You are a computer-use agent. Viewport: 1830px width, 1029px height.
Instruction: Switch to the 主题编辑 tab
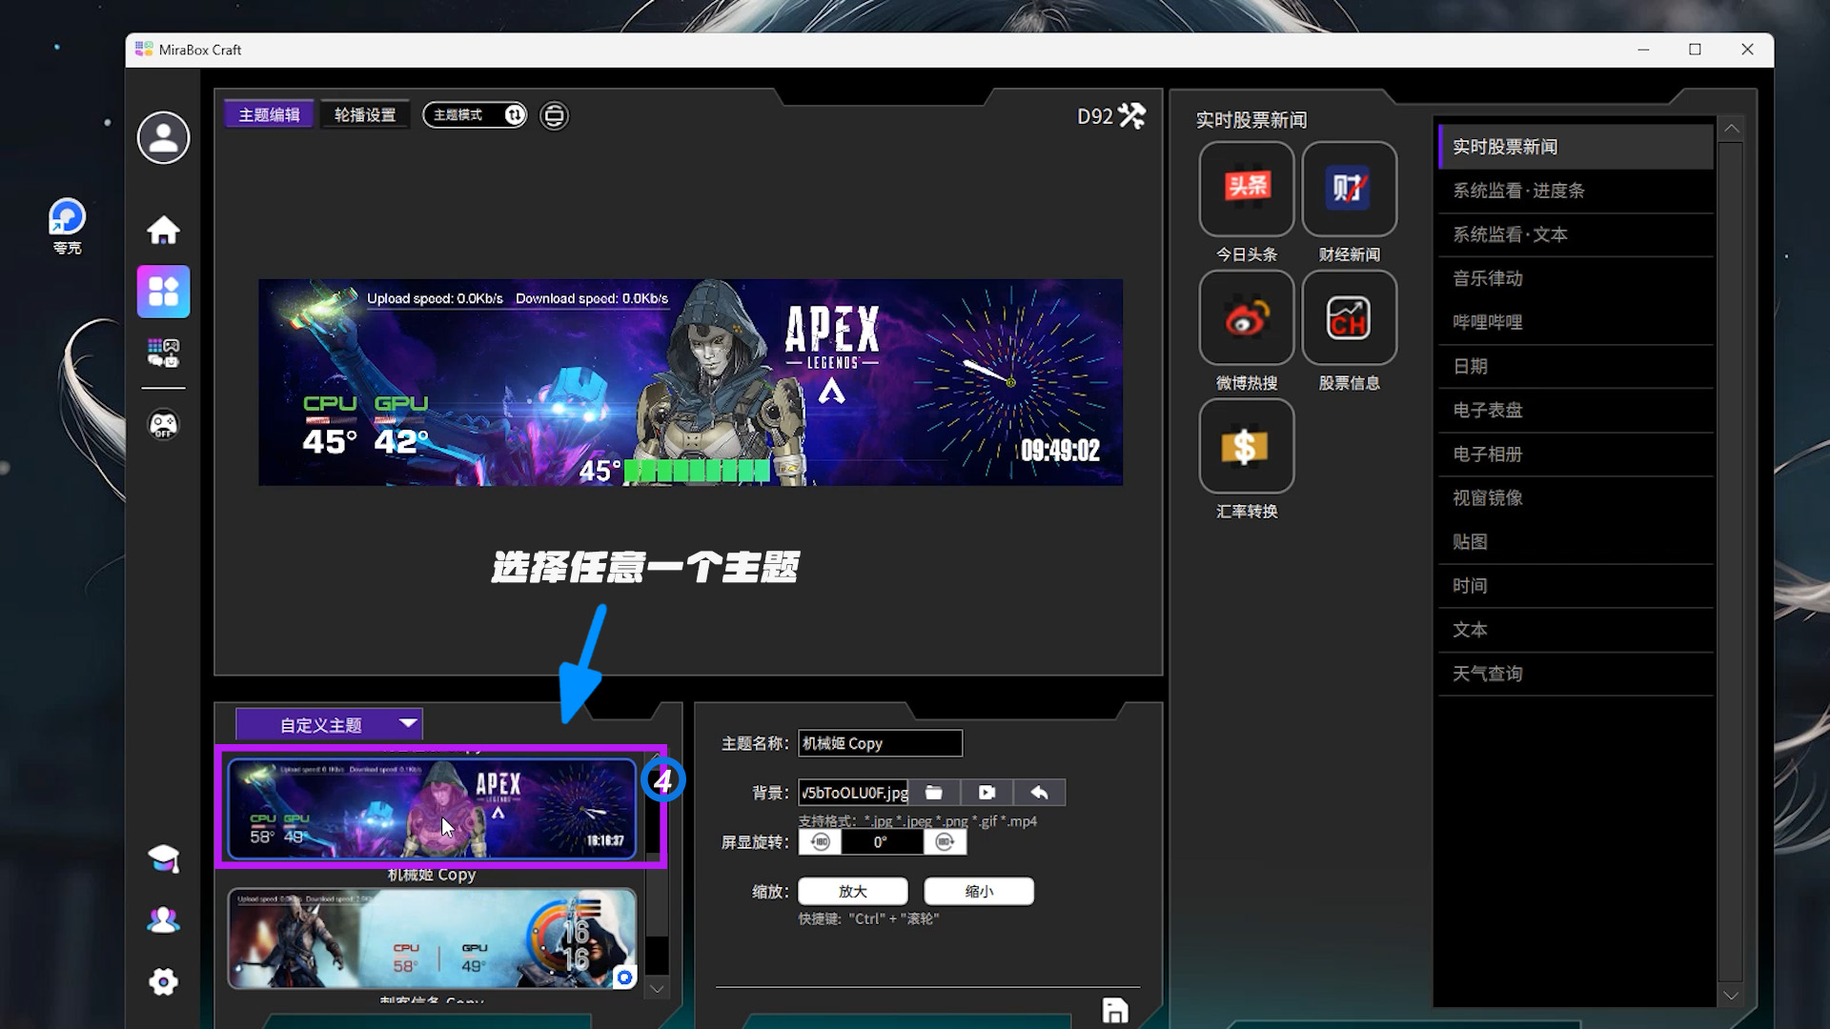(x=269, y=115)
